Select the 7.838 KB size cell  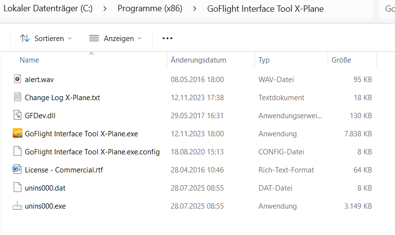click(x=358, y=133)
